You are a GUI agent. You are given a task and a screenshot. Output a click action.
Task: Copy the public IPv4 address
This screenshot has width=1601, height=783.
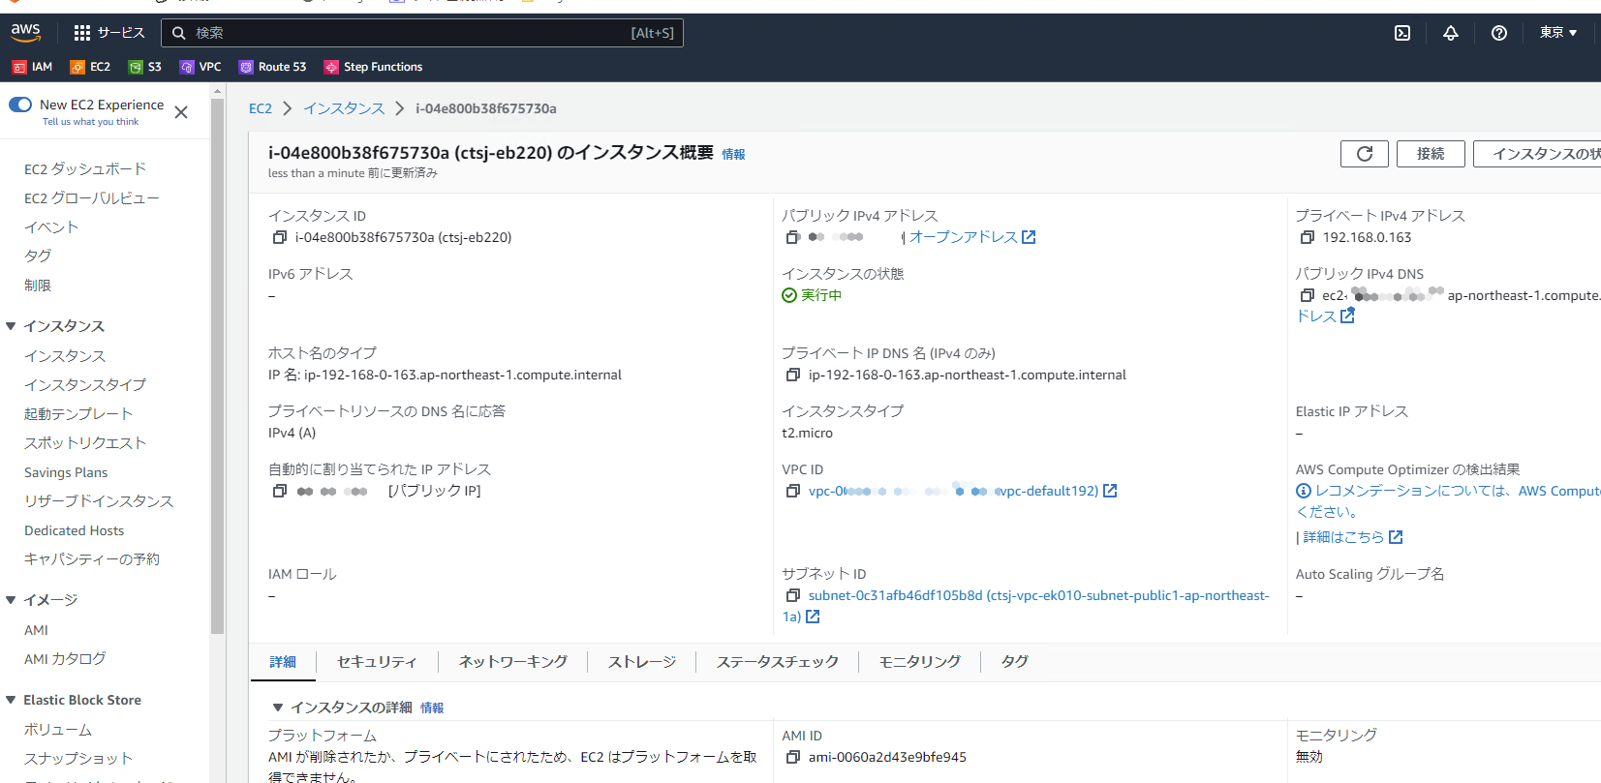point(792,237)
